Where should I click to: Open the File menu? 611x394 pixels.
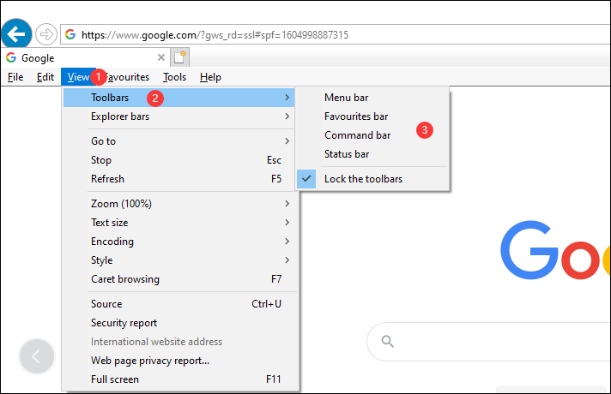[15, 77]
